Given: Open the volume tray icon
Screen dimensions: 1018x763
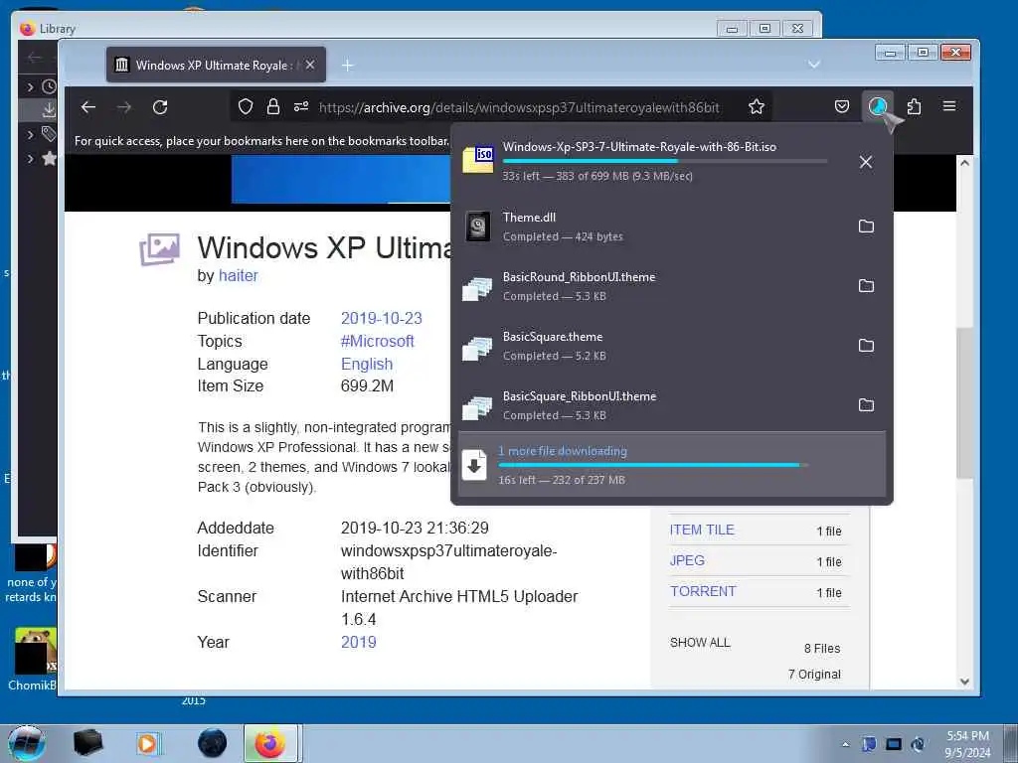Looking at the screenshot, I should (x=918, y=744).
